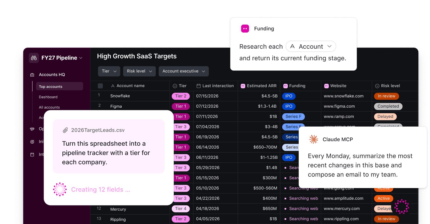Click the 2026TargetLeads.csv attachment name
This screenshot has width=430, height=224.
tap(98, 130)
